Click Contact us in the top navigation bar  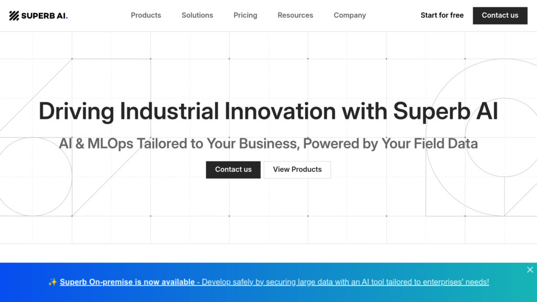coord(500,16)
